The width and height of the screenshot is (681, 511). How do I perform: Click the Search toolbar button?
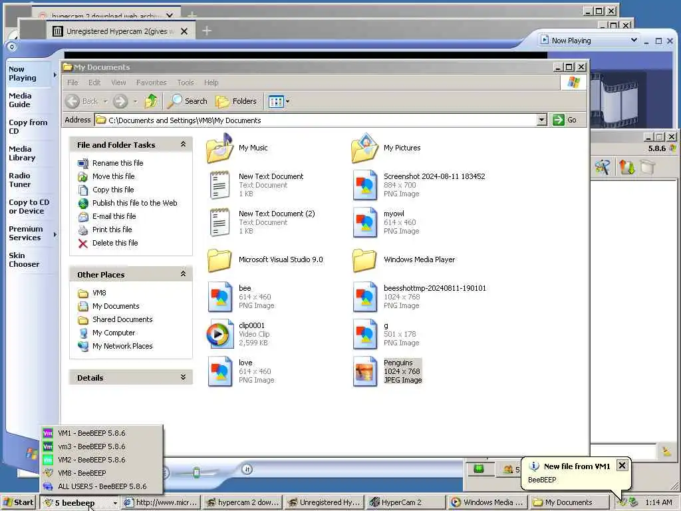point(188,101)
